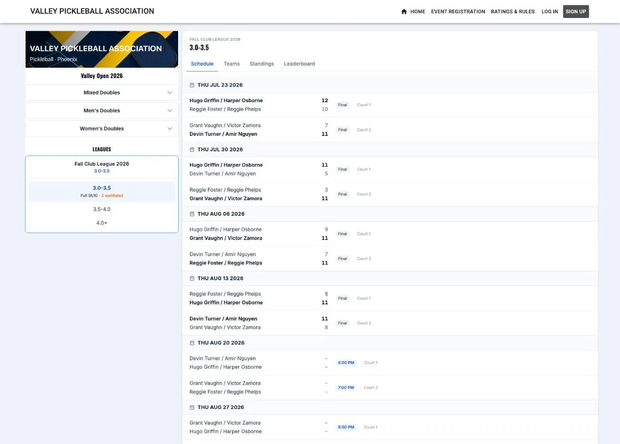This screenshot has width=620, height=444.
Task: Click the Valley Open 2026 heading
Action: click(102, 76)
